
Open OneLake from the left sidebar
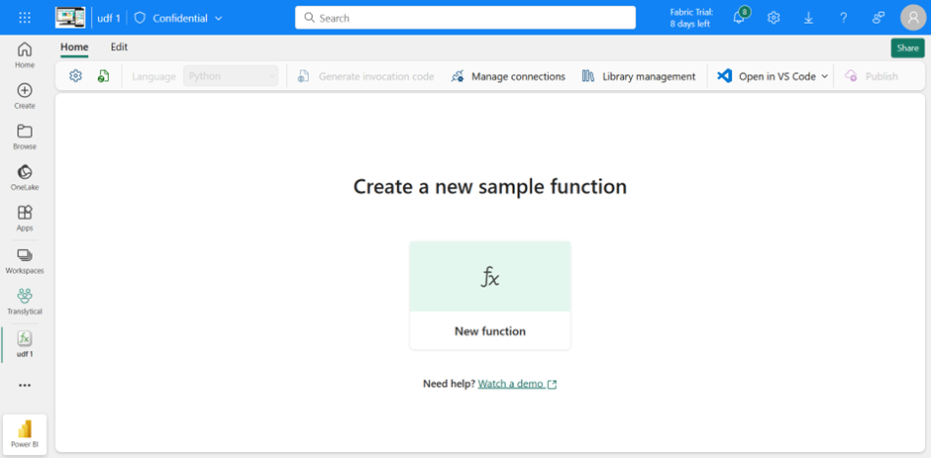point(25,177)
